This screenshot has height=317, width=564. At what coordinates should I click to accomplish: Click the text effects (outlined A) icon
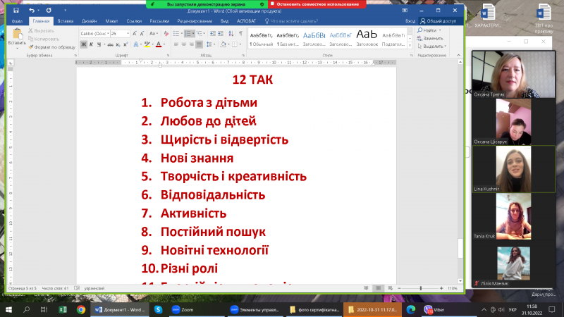(x=136, y=44)
